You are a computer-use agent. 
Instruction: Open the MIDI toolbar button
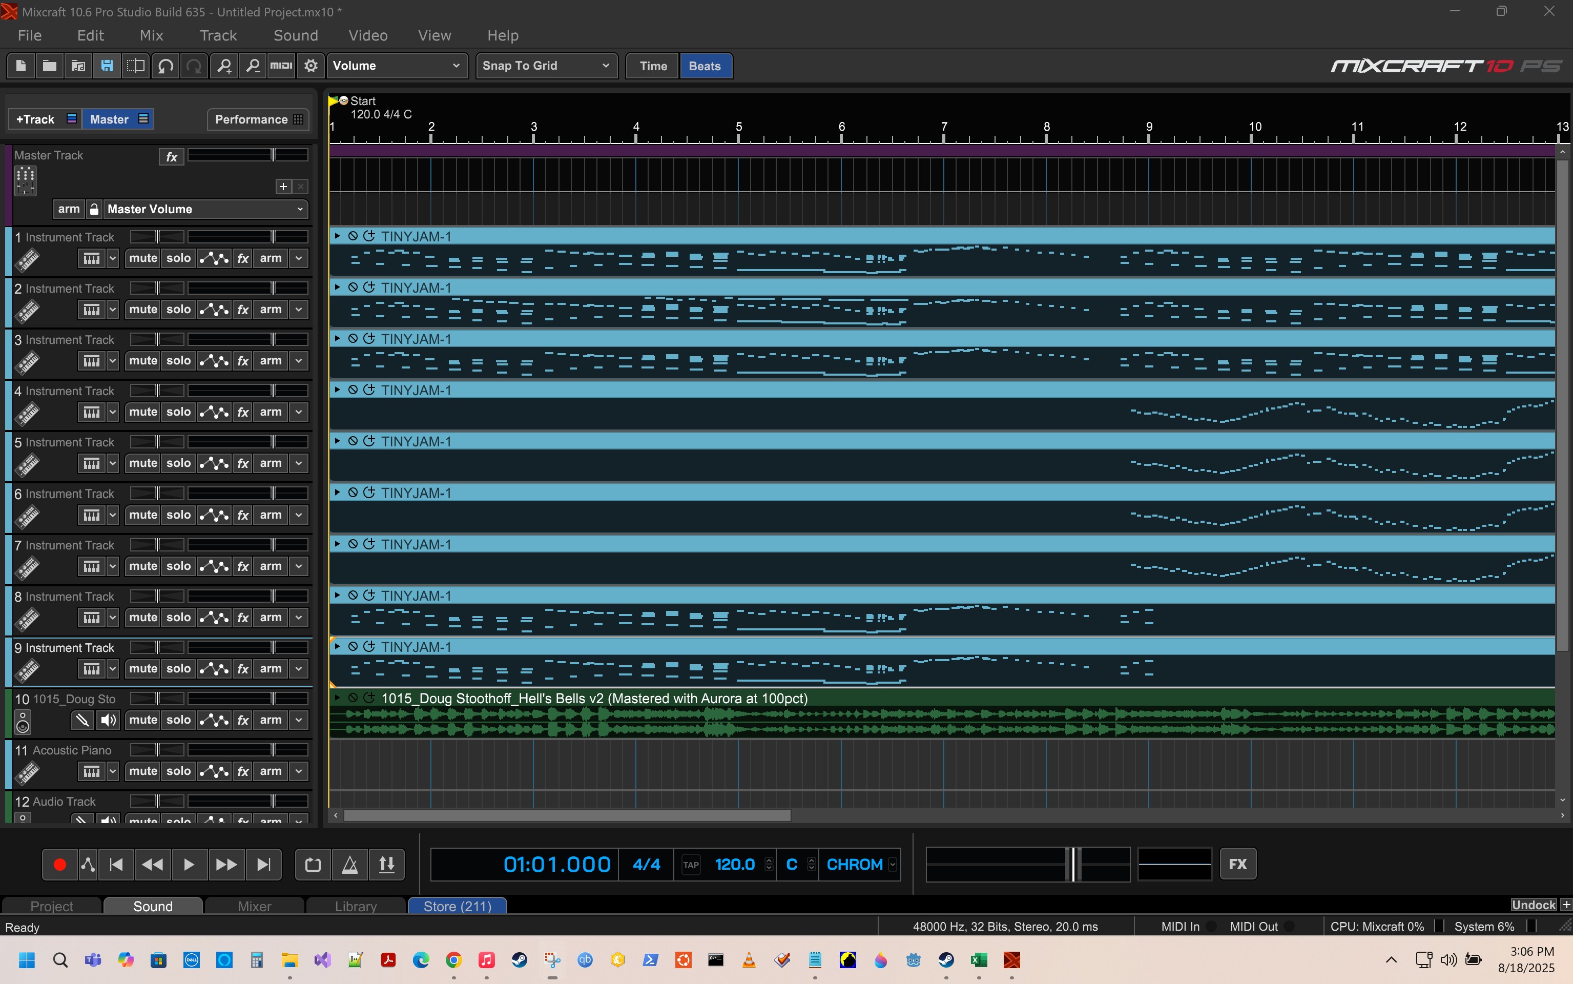point(281,66)
